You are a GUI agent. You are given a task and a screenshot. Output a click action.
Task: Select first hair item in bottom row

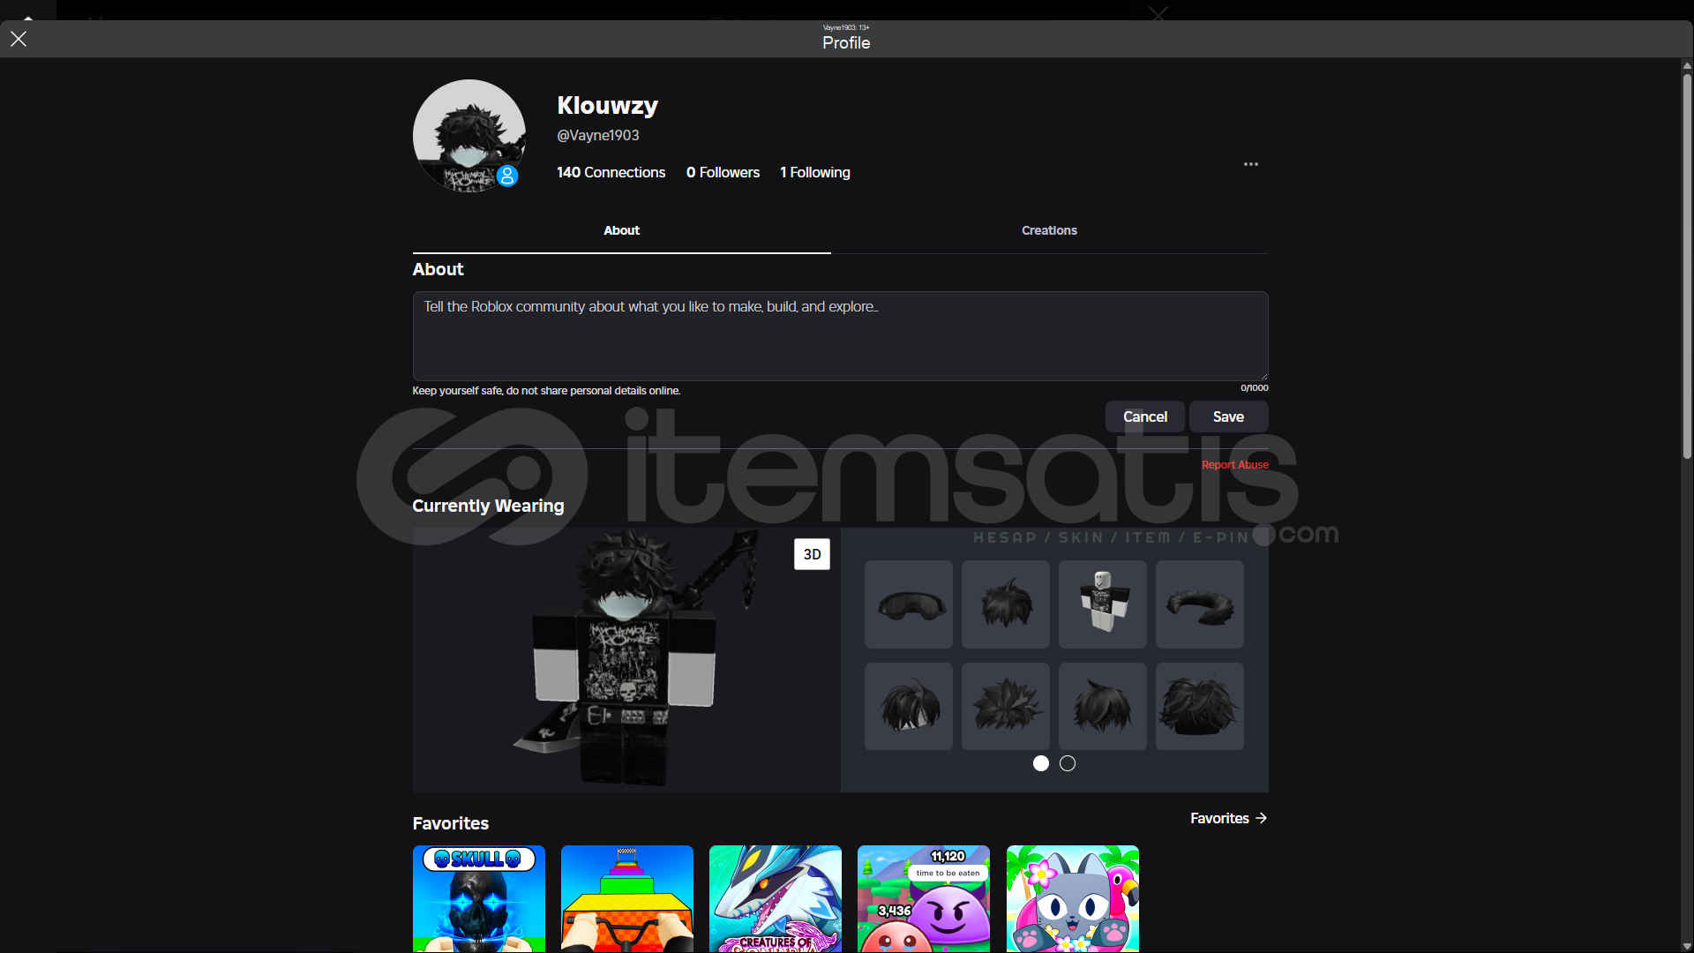click(909, 707)
